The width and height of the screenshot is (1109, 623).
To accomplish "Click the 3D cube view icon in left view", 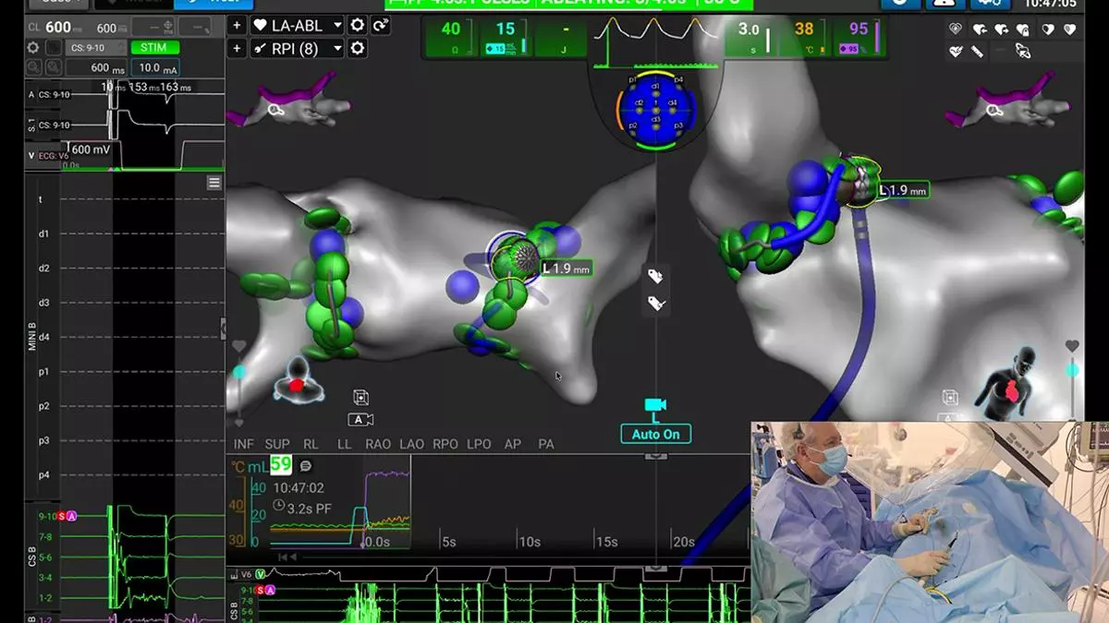I will pos(360,398).
